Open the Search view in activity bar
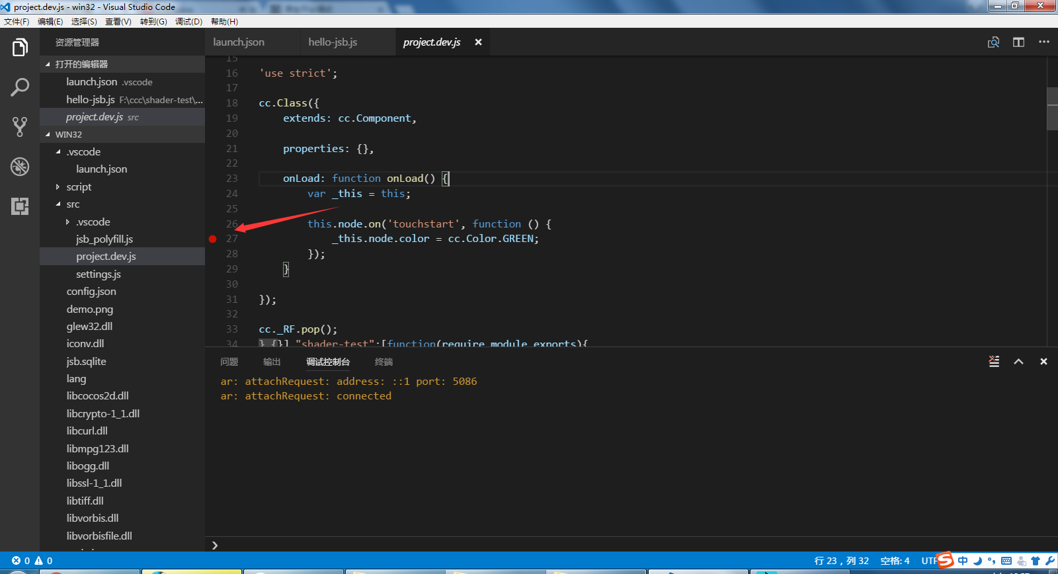The height and width of the screenshot is (574, 1058). tap(20, 87)
